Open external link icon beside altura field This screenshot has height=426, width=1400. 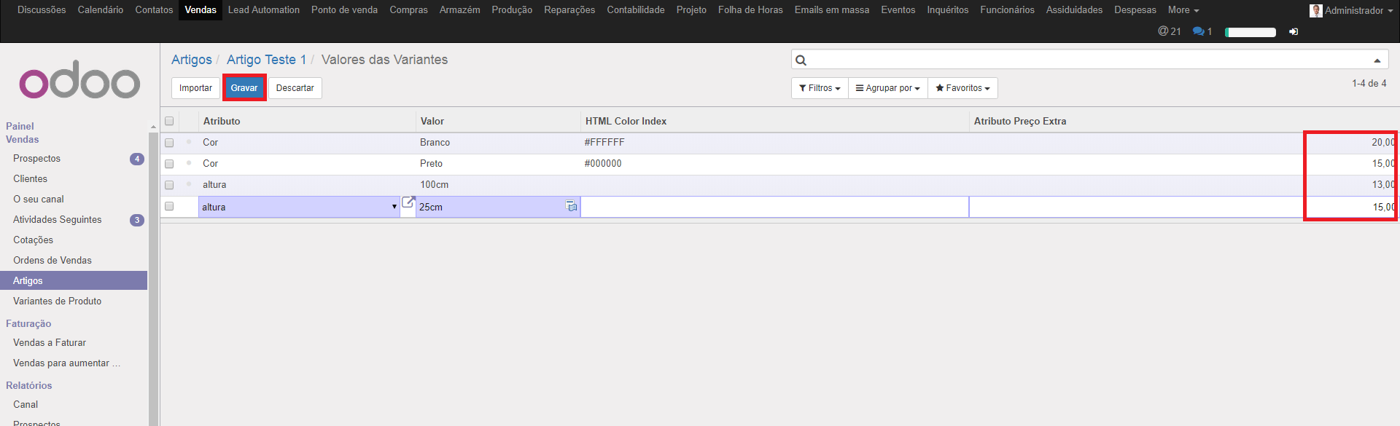[x=408, y=202]
